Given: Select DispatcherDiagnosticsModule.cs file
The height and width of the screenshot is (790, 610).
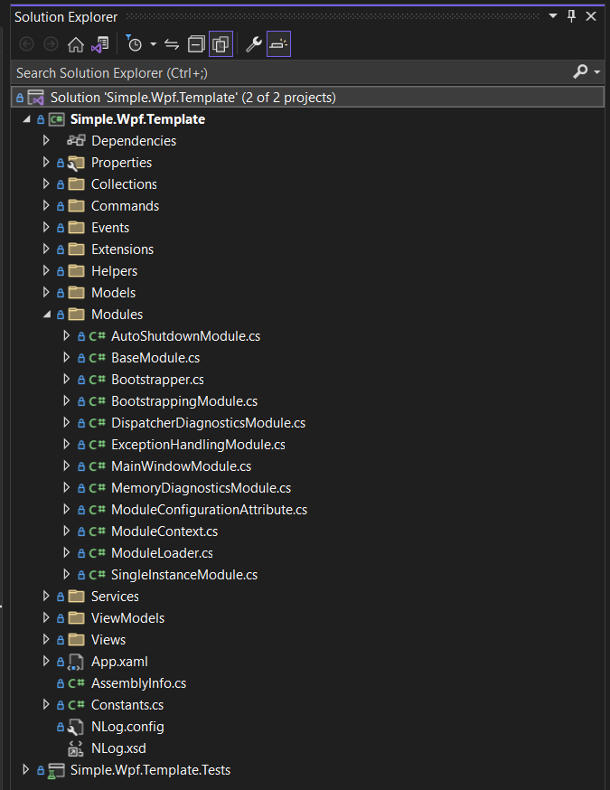Looking at the screenshot, I should coord(208,423).
